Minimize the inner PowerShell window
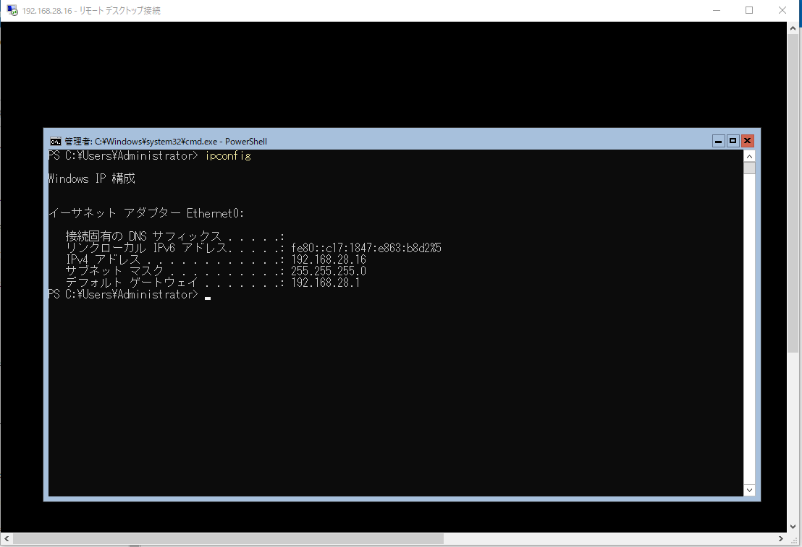 718,141
